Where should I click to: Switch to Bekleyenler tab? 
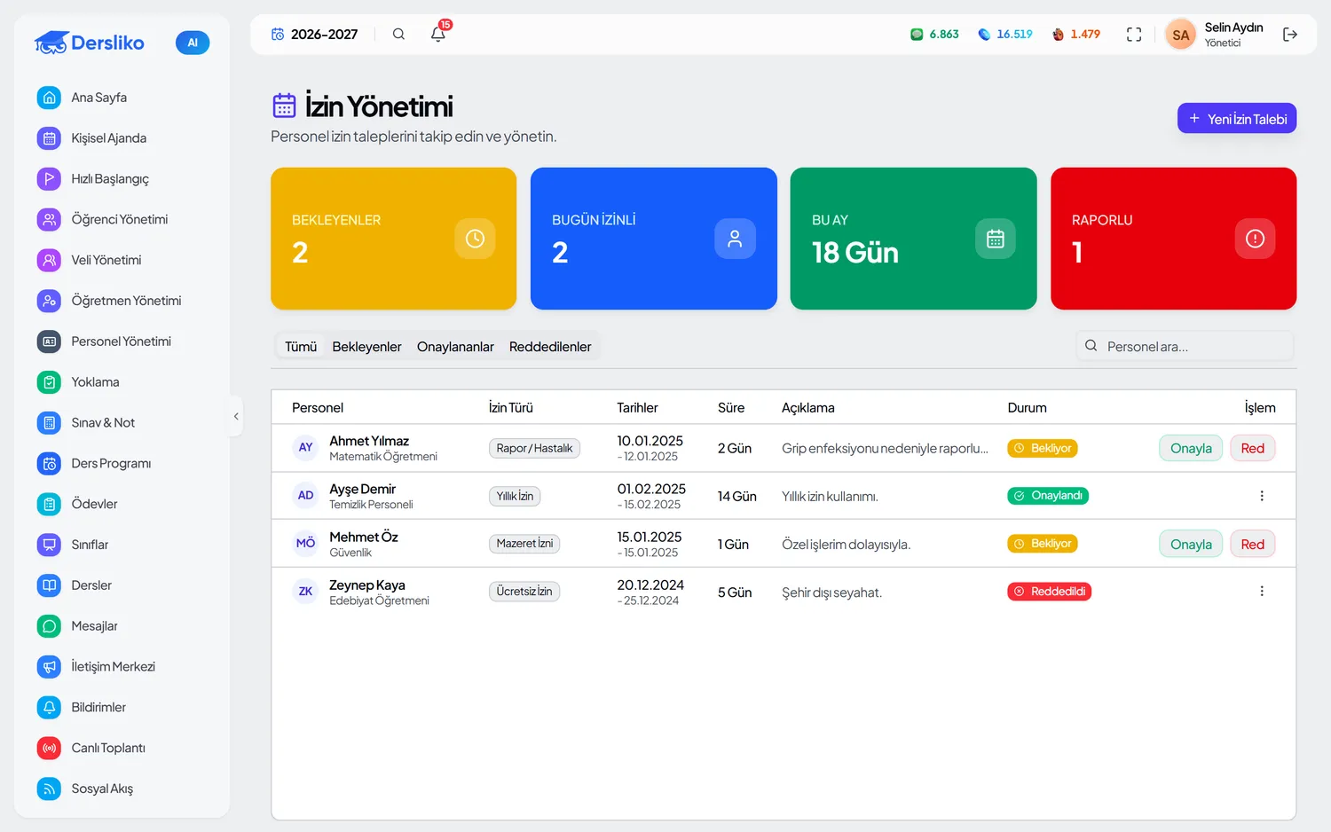point(366,347)
